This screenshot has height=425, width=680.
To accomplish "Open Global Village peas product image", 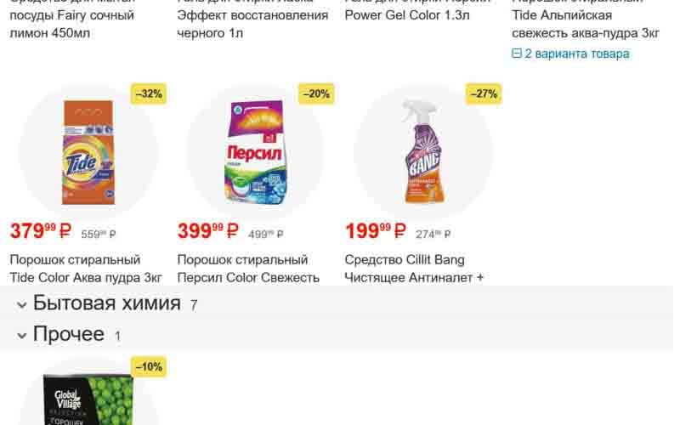I will 88,399.
